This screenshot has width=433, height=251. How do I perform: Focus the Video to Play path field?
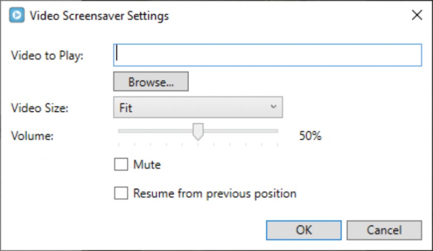point(267,55)
